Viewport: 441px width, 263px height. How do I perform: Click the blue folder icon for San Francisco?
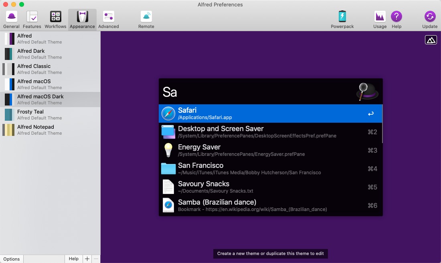click(168, 169)
